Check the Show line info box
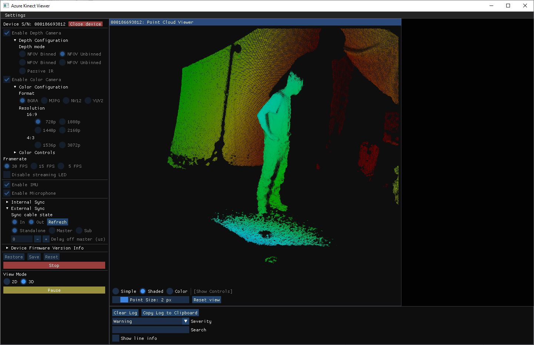This screenshot has height=345, width=534. [x=116, y=338]
